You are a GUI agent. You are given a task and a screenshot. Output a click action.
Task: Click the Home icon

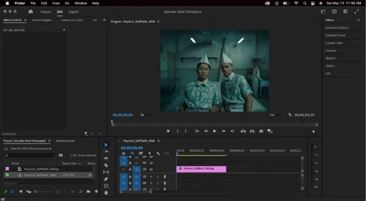coord(31,12)
